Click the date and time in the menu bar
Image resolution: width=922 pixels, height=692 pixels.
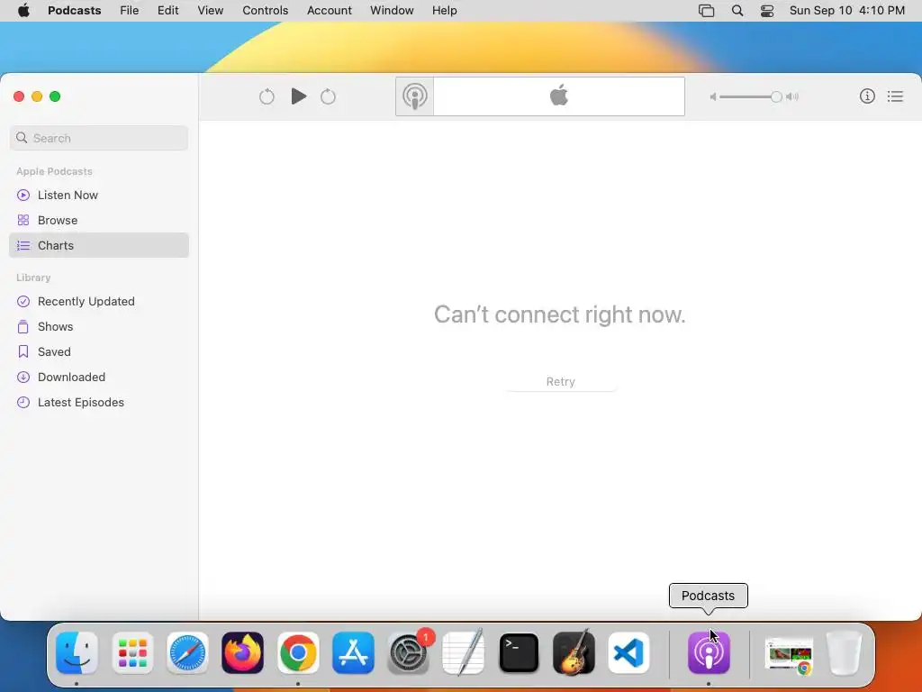846,10
